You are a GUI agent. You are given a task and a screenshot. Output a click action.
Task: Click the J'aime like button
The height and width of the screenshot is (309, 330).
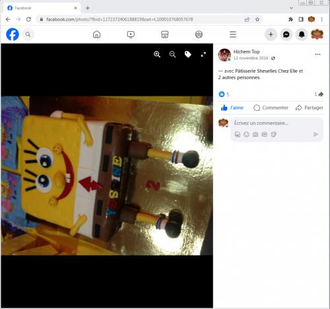(x=232, y=108)
